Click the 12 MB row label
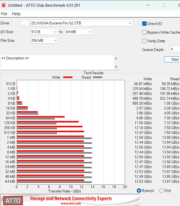This screenshot has height=206, width=180. point(10,157)
